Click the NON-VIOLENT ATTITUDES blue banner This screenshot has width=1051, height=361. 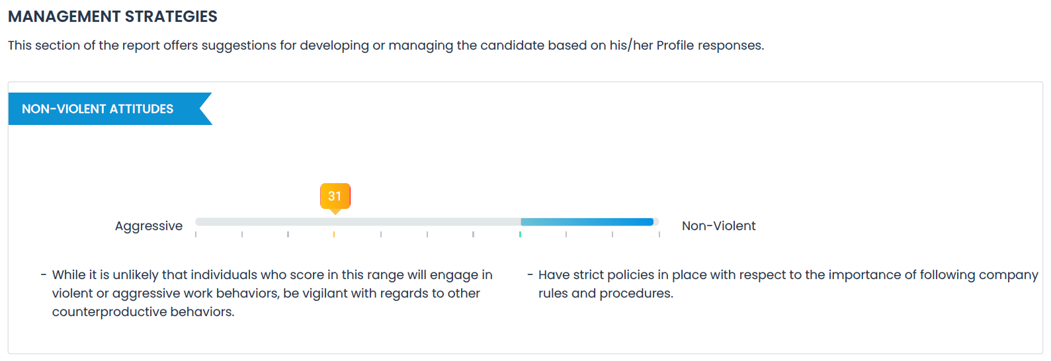pyautogui.click(x=110, y=109)
